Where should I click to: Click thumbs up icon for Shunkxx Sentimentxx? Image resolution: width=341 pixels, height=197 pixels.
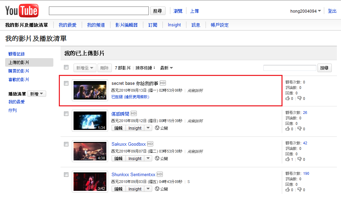288,190
